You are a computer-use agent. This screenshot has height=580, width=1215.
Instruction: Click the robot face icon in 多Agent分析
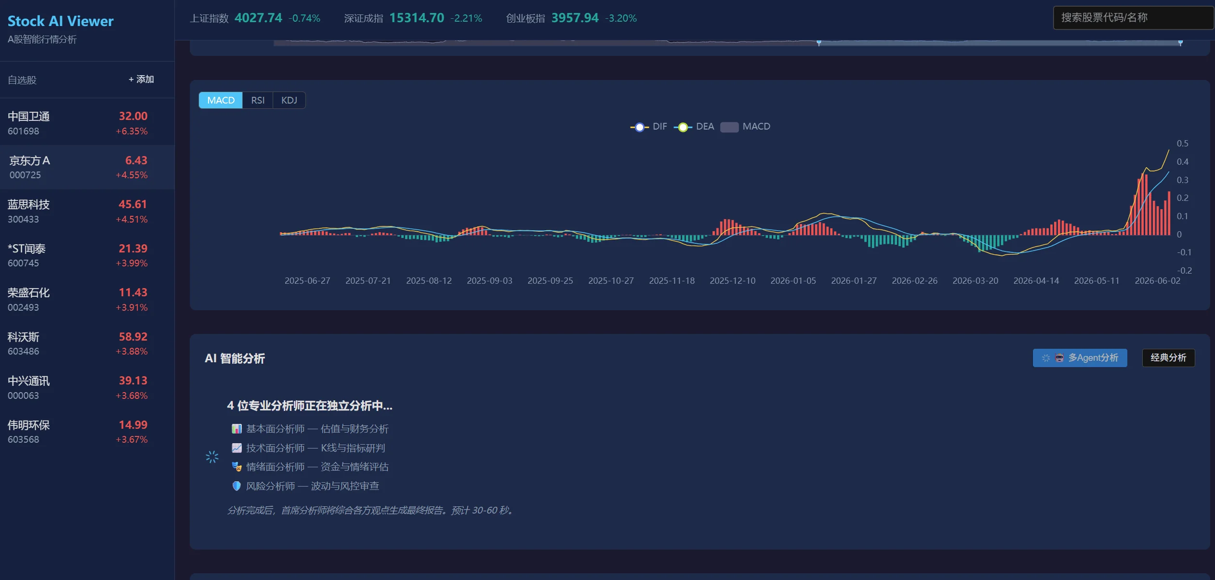1059,358
